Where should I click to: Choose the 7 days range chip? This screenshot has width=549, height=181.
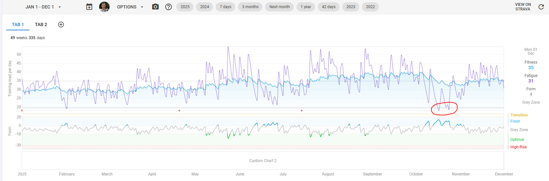coord(225,7)
